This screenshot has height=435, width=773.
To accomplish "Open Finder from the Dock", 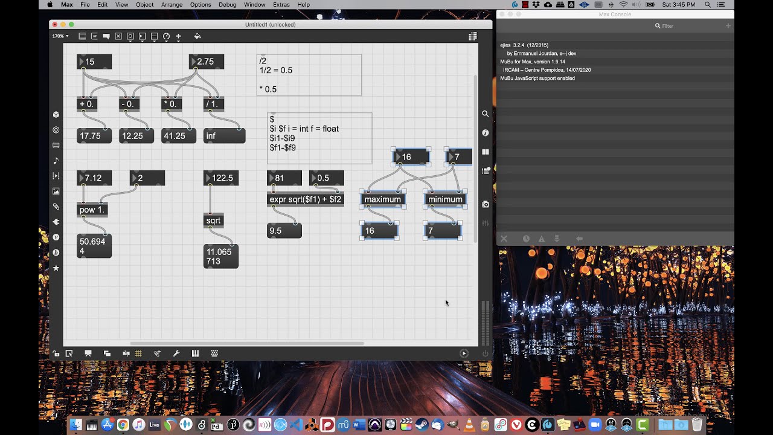I will pos(75,425).
